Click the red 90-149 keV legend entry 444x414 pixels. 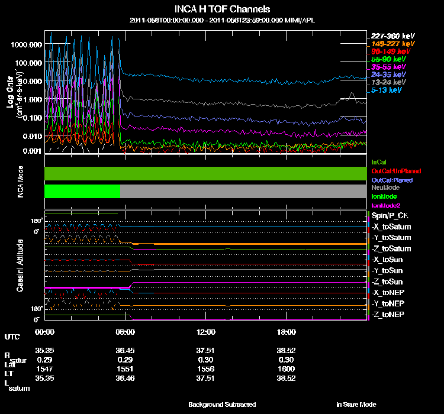point(391,51)
